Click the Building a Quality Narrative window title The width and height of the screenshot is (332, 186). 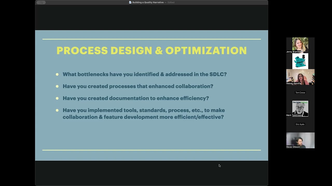point(148,2)
